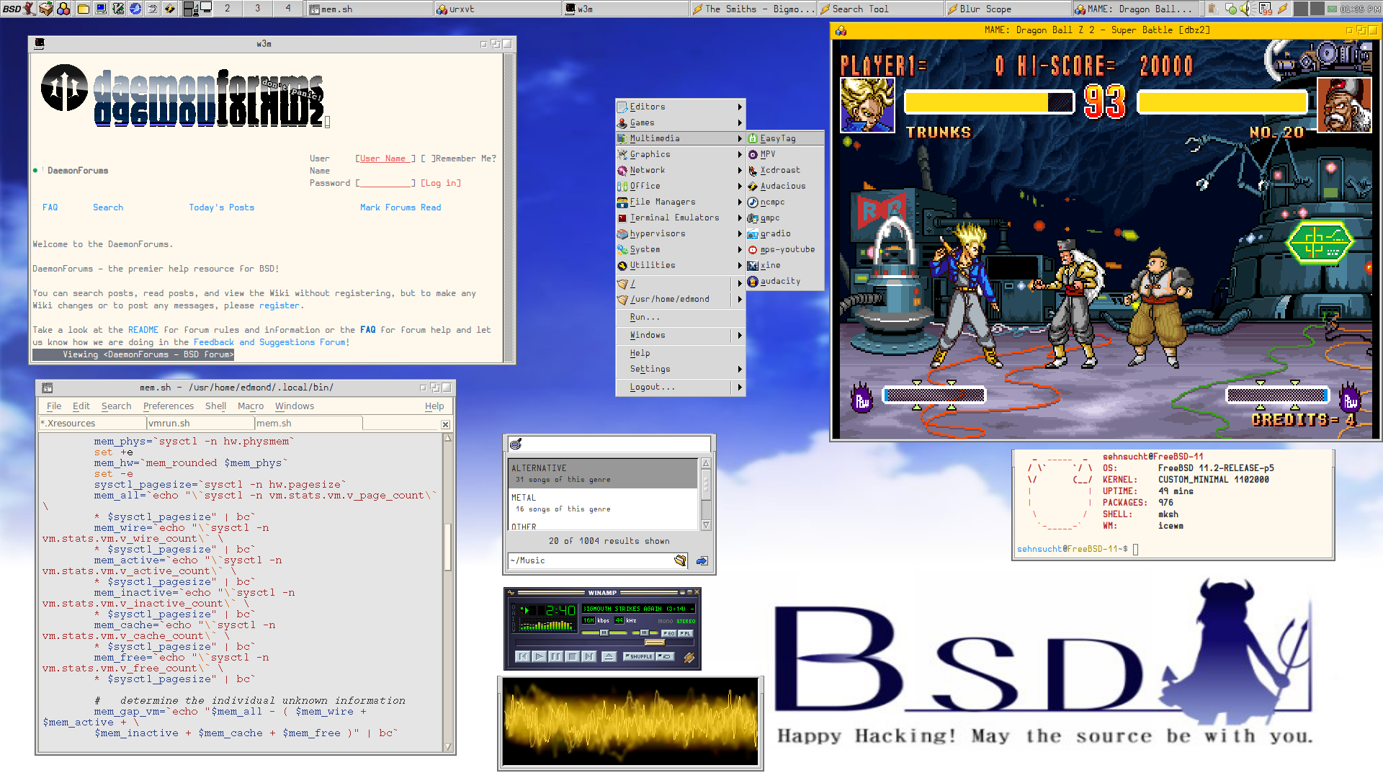Click the Winamp volume slider knob
This screenshot has width=1383, height=778.
(604, 632)
